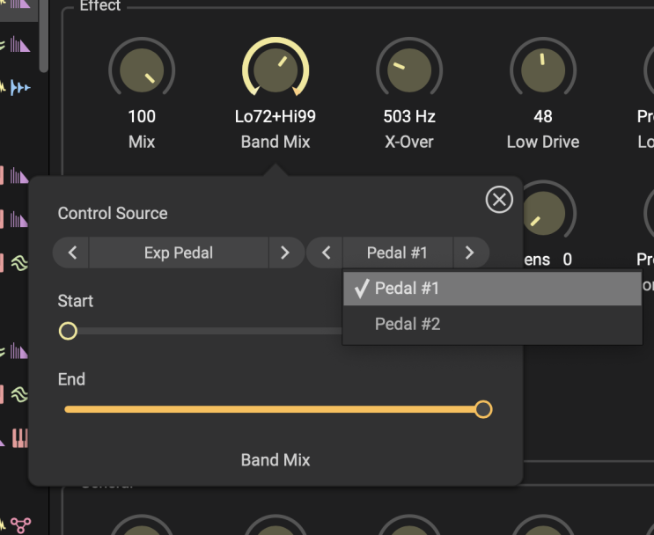The image size is (654, 535).
Task: Click the blue waveform icon in sidebar
Action: (x=20, y=87)
